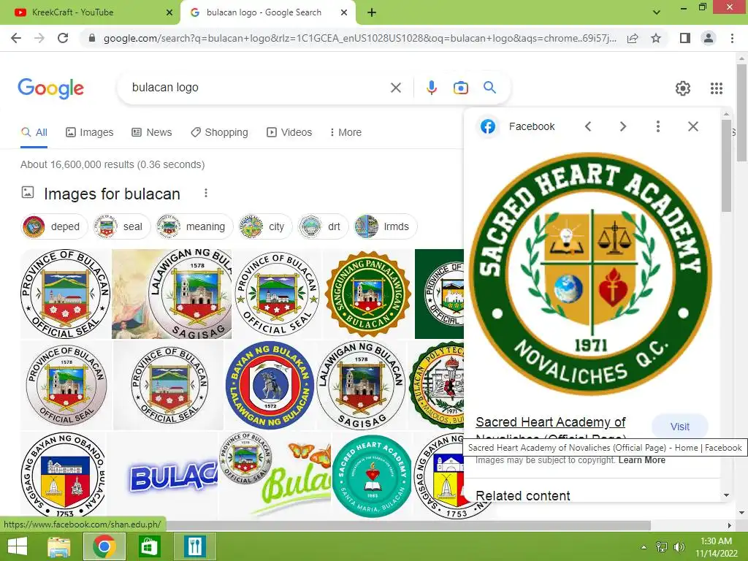Select the seal filter chip

click(x=121, y=226)
